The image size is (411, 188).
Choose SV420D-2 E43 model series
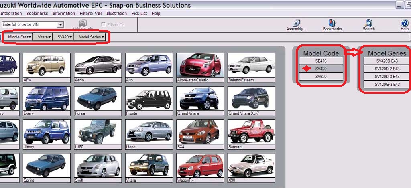tap(387, 69)
